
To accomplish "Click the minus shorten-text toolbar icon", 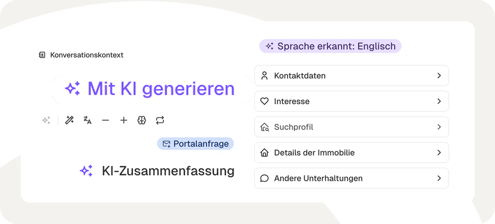I will (106, 120).
